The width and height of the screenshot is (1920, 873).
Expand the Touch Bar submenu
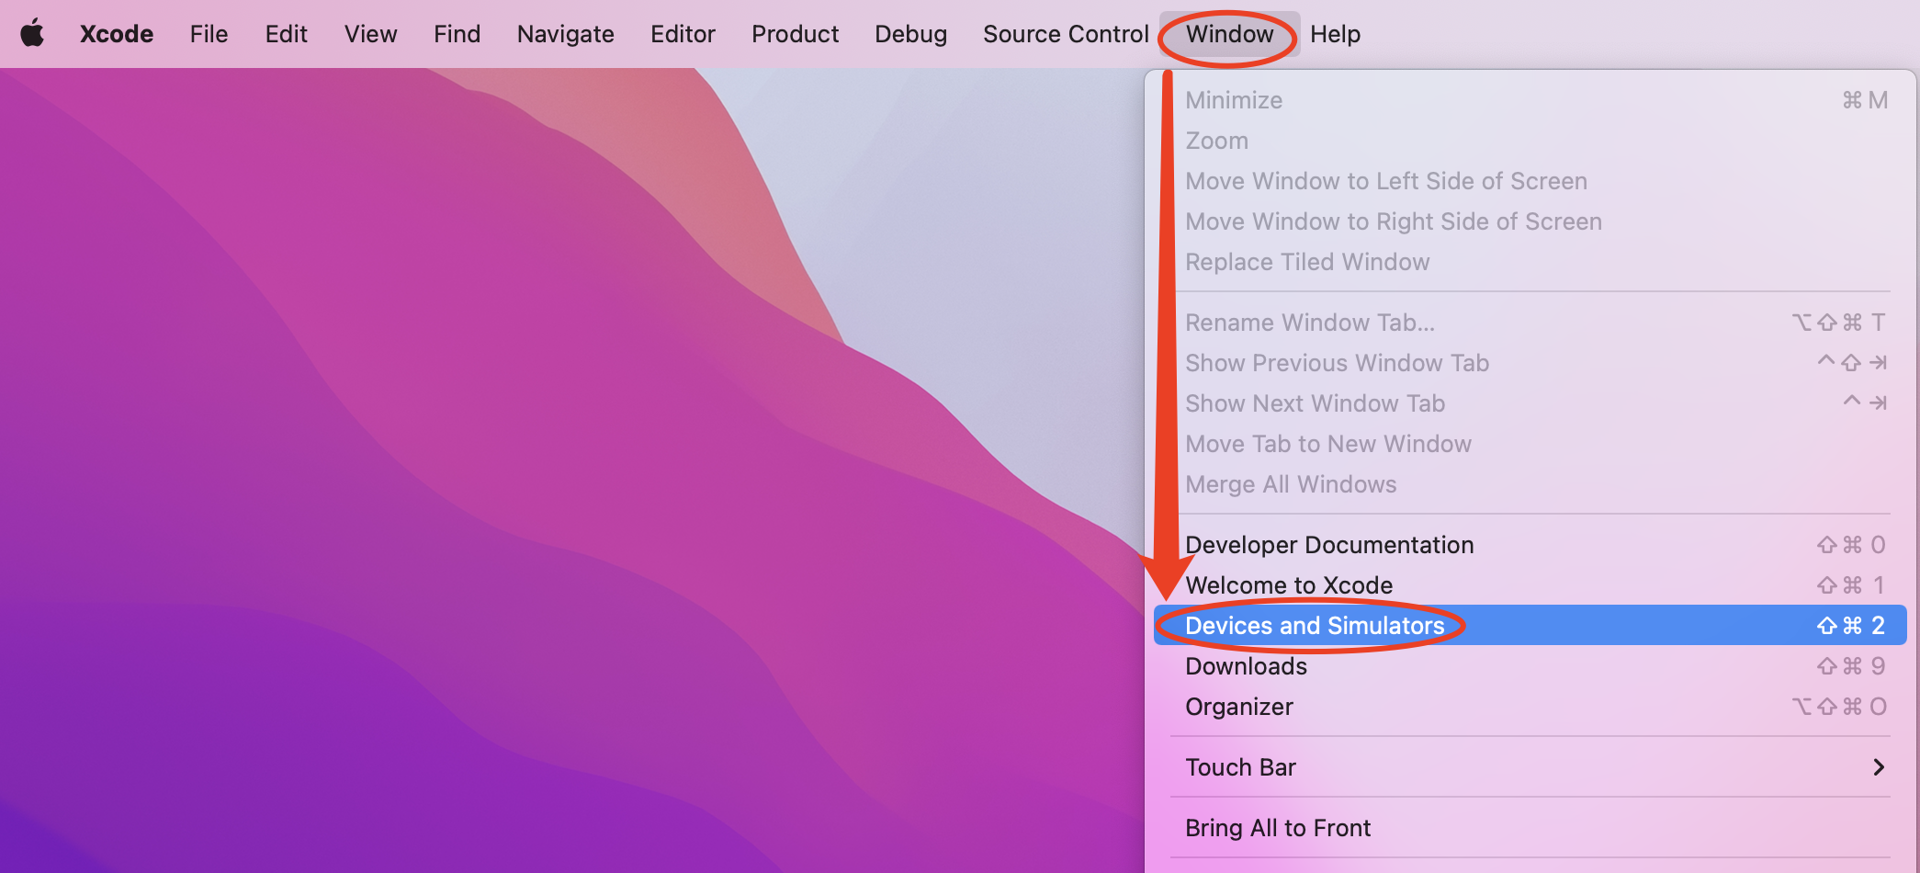tap(1530, 767)
